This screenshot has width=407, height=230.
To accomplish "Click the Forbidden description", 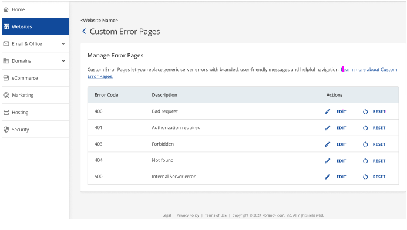I will point(163,144).
